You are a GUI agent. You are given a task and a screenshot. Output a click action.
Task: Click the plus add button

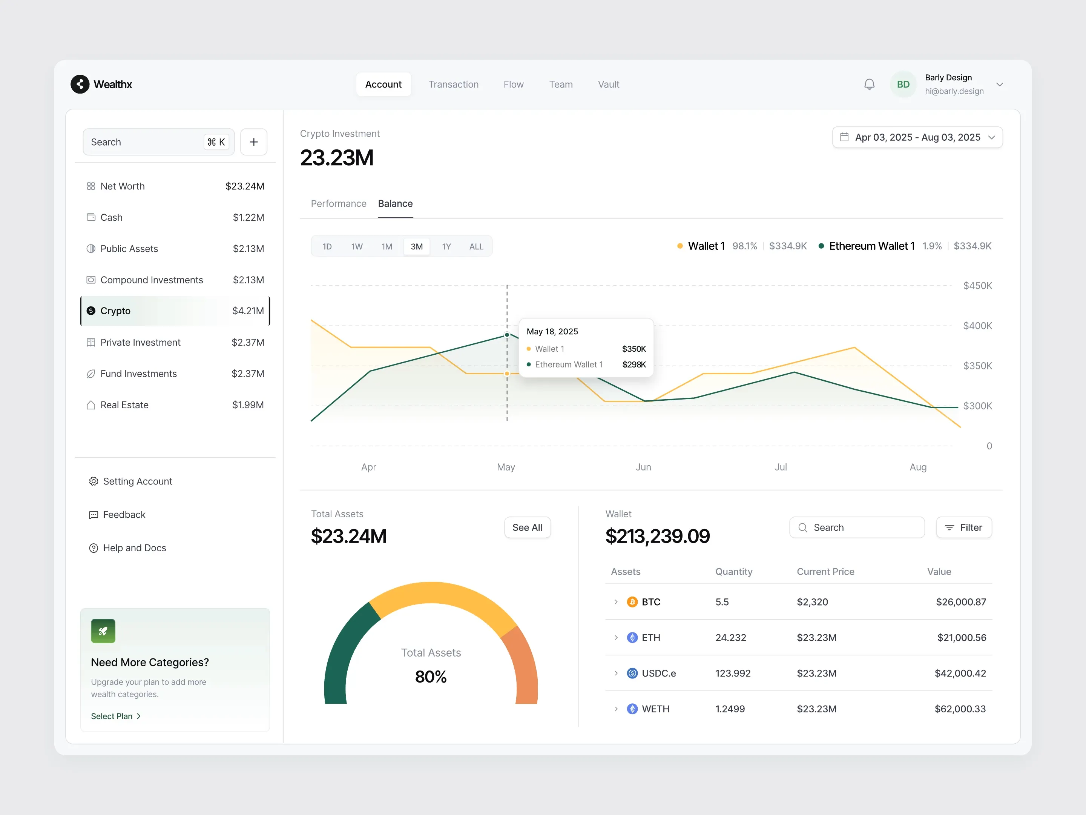click(x=254, y=142)
